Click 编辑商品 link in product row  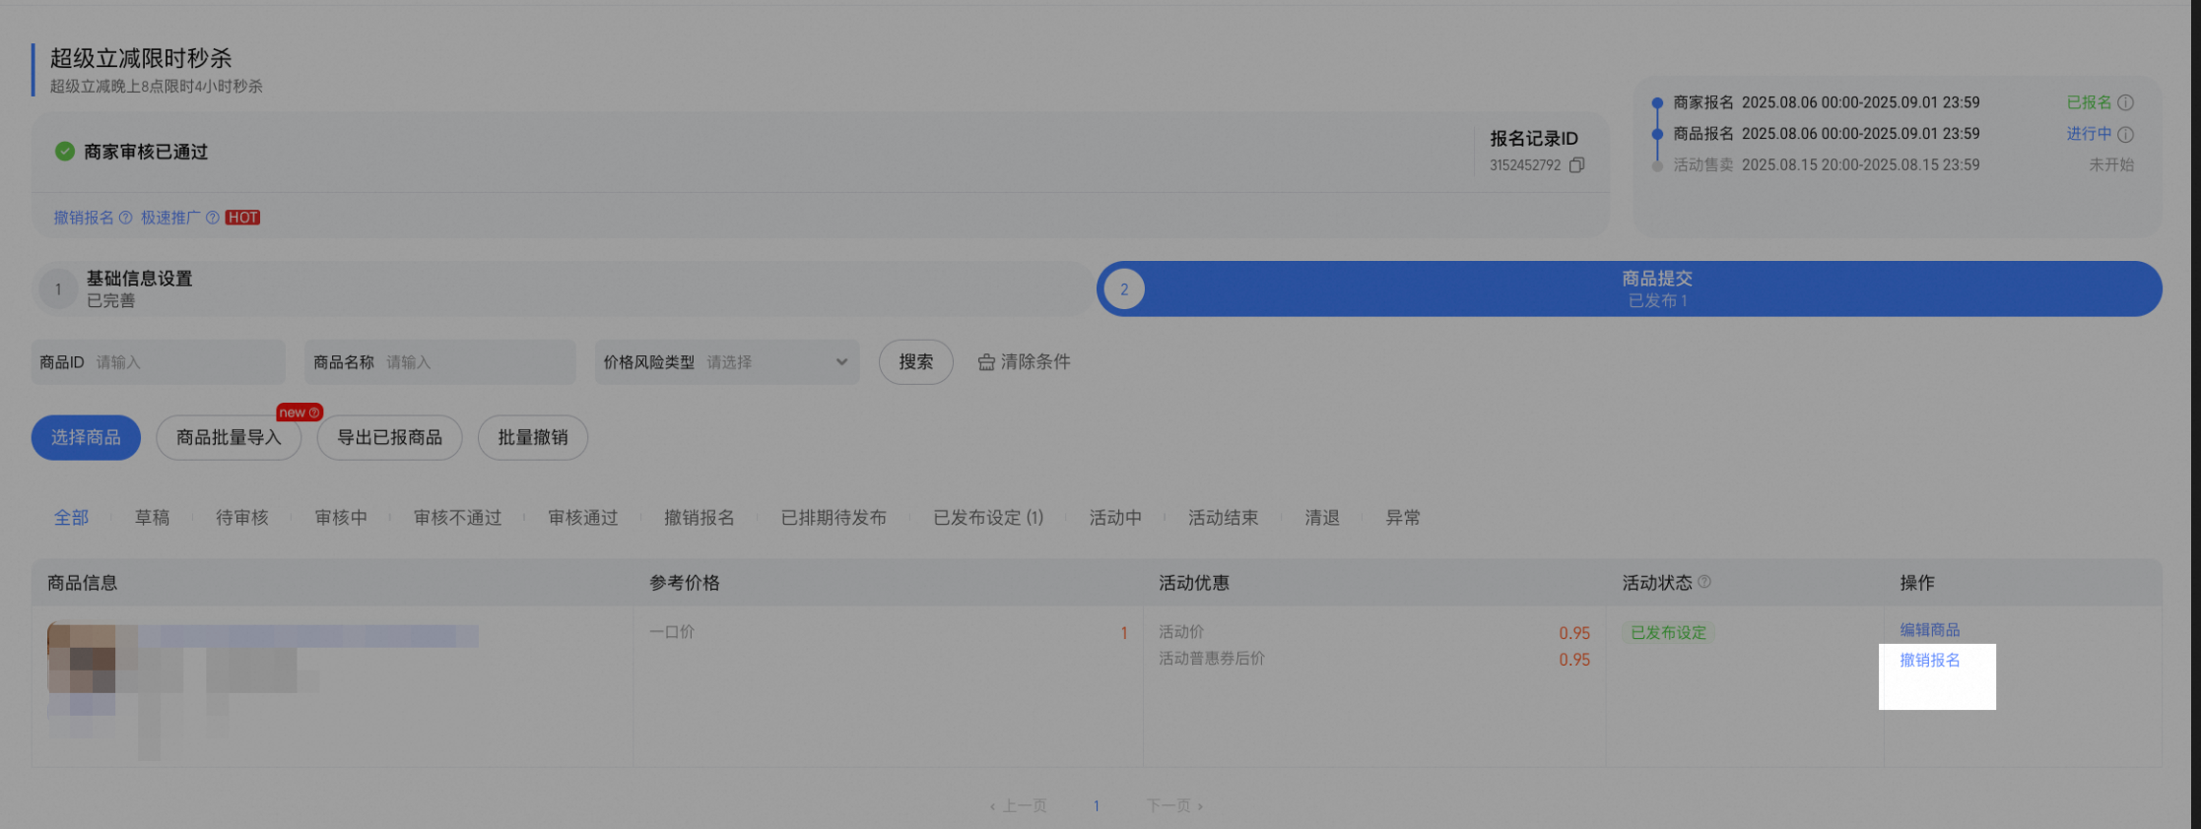tap(1930, 630)
